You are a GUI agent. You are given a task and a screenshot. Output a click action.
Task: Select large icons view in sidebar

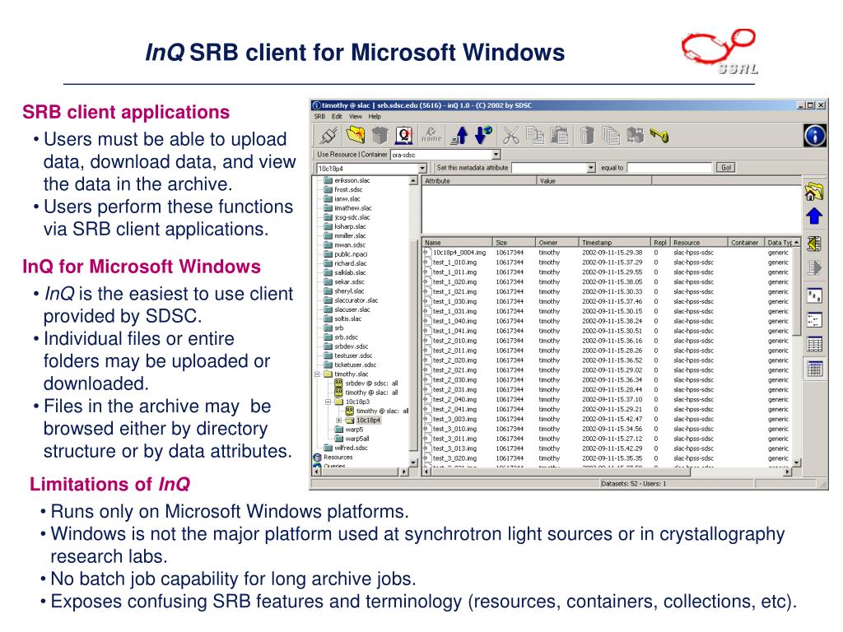tap(814, 295)
